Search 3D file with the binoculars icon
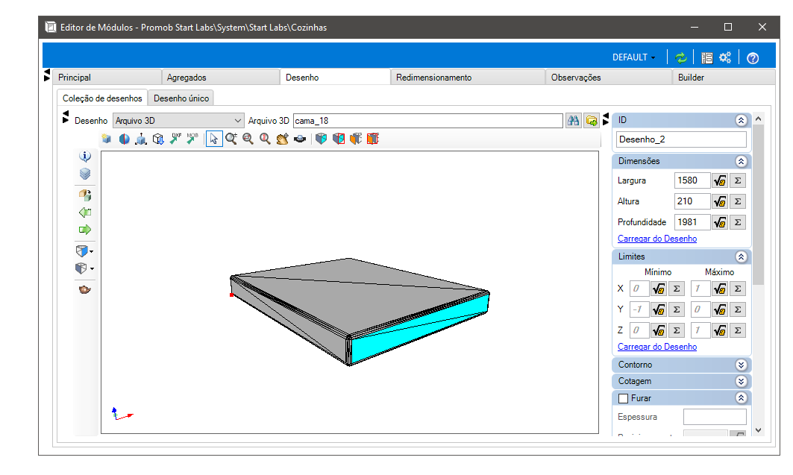Image resolution: width=793 pixels, height=475 pixels. pos(573,121)
